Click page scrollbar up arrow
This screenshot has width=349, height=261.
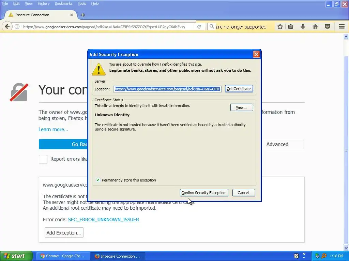click(346, 37)
